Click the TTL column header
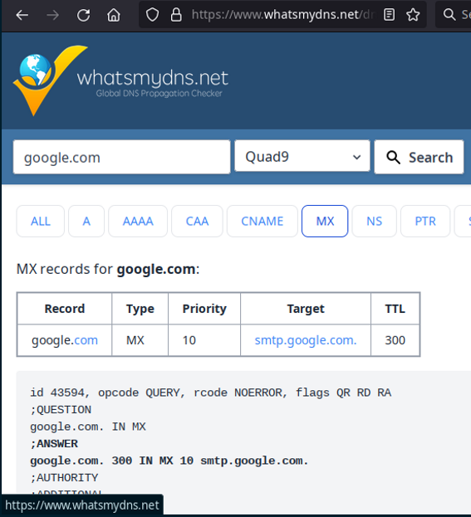This screenshot has height=517, width=471. click(395, 309)
